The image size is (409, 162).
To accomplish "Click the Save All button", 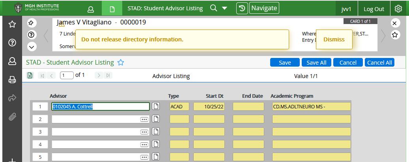I will point(316,62).
